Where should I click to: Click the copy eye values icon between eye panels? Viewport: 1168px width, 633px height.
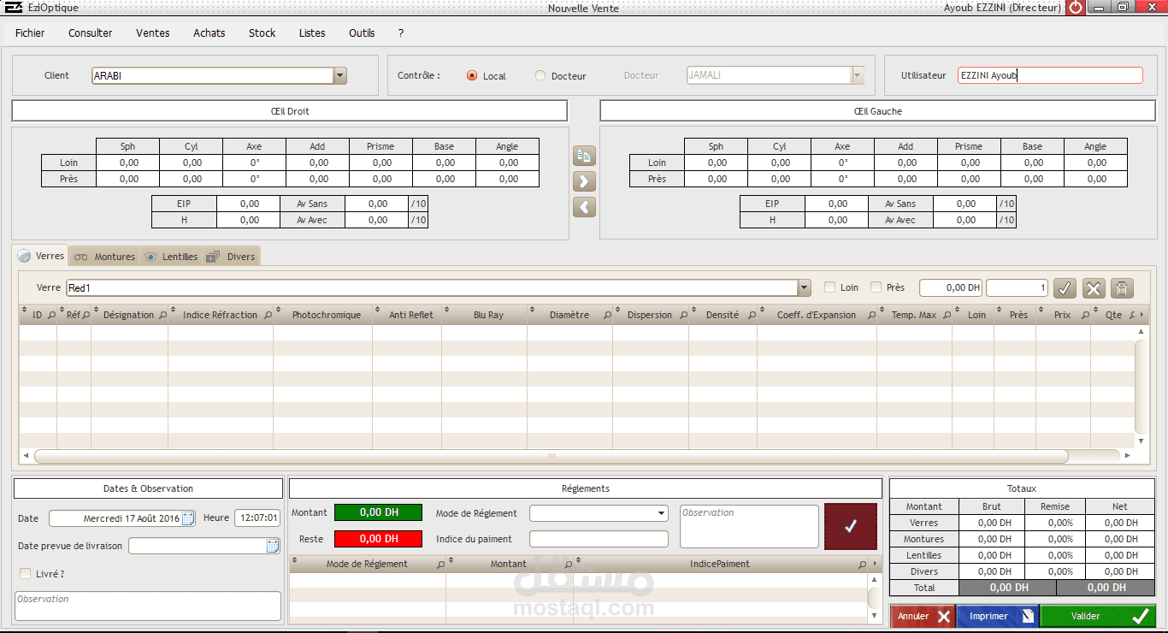pos(585,156)
